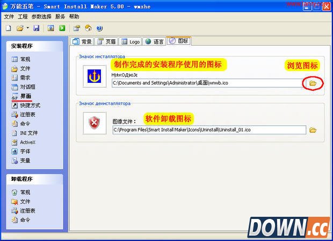Select 文件 under 安装程序
Screen dimensions: 333x241
click(x=21, y=68)
